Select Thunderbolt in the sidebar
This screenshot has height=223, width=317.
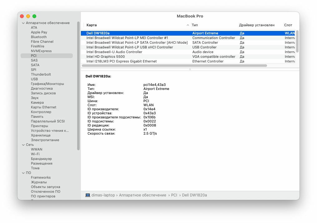(41, 74)
